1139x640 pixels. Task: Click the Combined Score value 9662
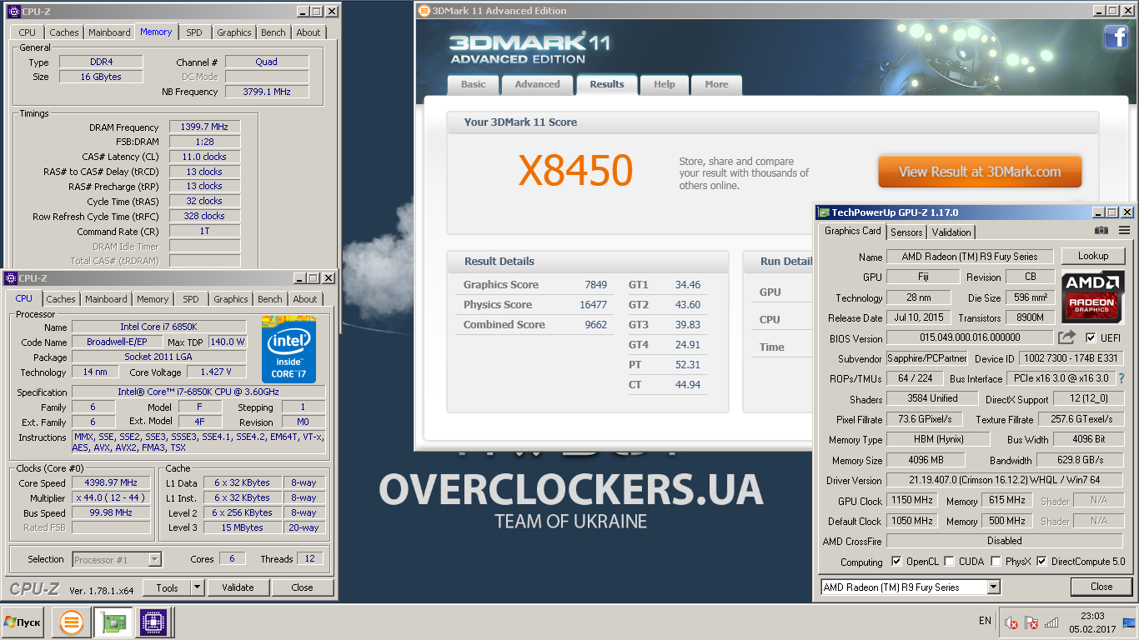click(595, 325)
